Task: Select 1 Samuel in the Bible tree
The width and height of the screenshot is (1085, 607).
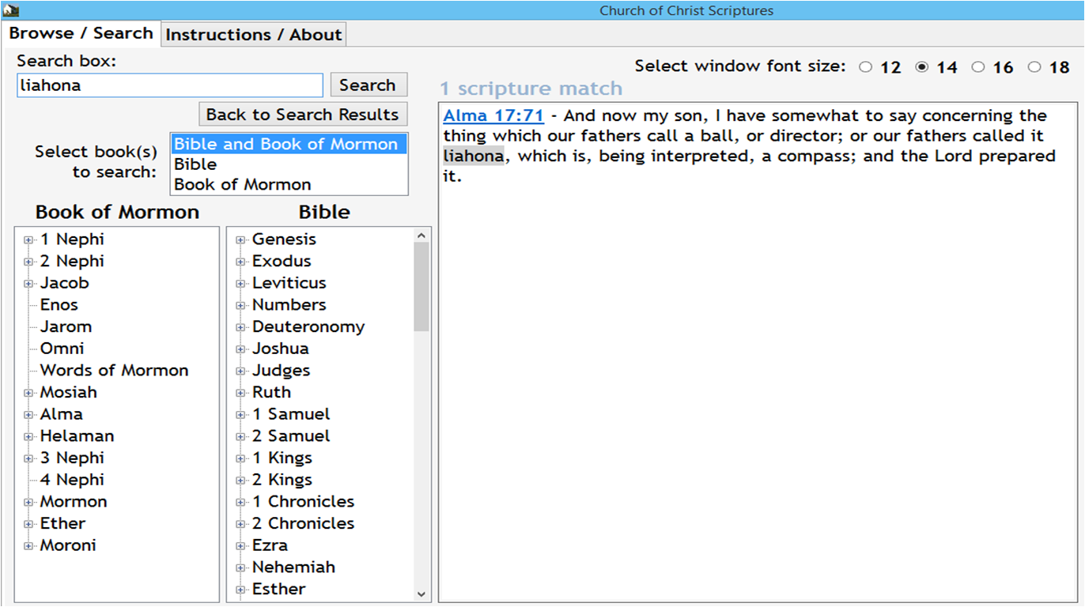Action: pos(291,414)
